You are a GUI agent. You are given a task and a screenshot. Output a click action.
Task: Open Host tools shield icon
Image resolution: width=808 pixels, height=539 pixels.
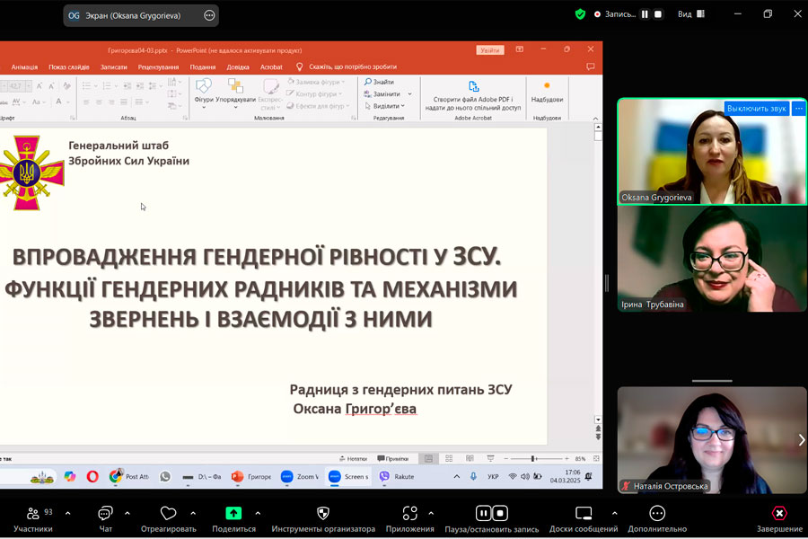coord(323,515)
